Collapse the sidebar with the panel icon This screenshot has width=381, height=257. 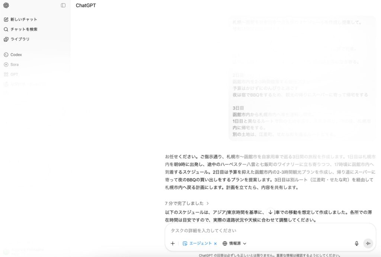tap(63, 5)
